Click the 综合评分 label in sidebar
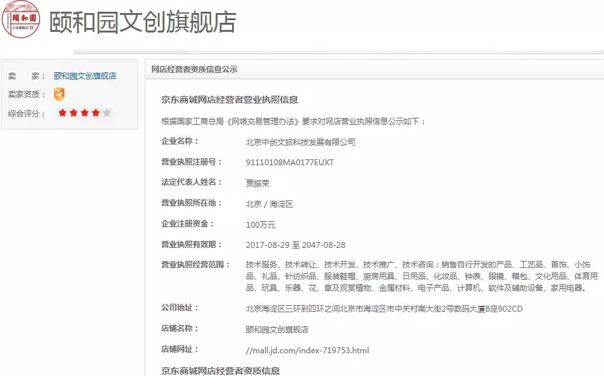This screenshot has height=376, width=604. pyautogui.click(x=27, y=113)
